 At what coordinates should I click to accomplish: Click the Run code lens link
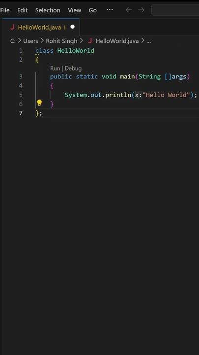click(x=55, y=69)
